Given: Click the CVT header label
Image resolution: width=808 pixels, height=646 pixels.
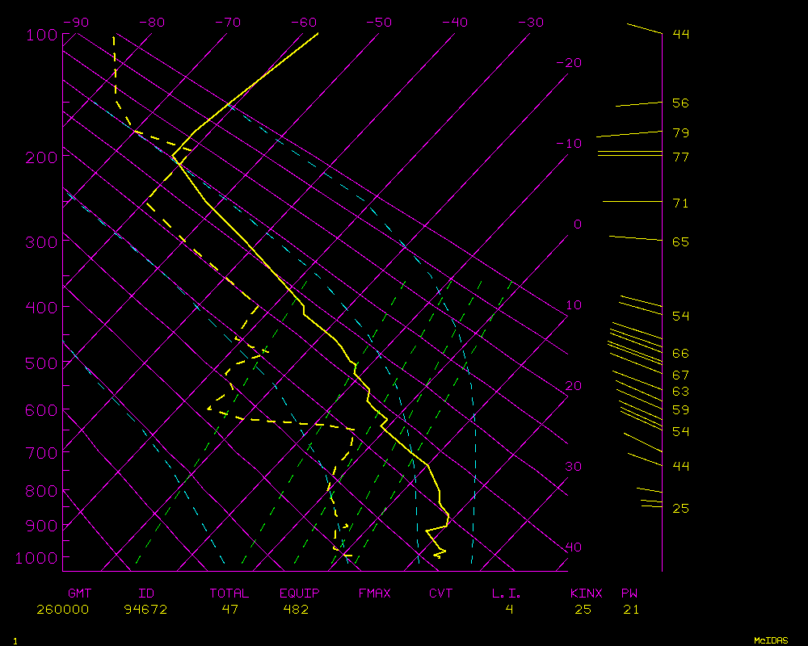Looking at the screenshot, I should pyautogui.click(x=440, y=594).
